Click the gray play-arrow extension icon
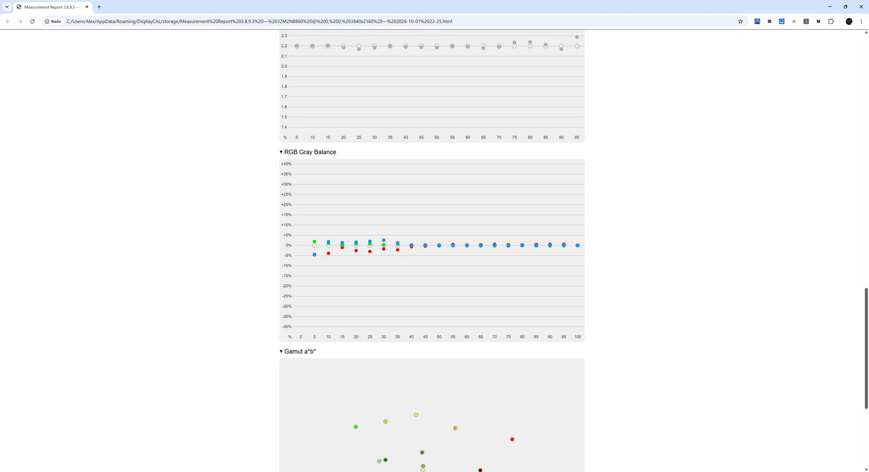The height and width of the screenshot is (472, 869). tap(794, 21)
